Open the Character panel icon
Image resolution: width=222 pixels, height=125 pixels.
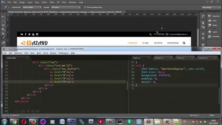[203, 34]
